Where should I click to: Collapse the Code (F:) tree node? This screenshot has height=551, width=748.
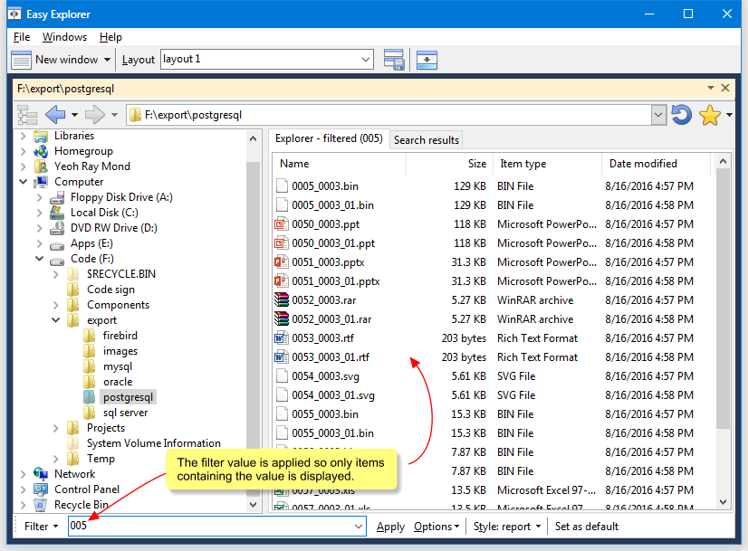(x=40, y=259)
